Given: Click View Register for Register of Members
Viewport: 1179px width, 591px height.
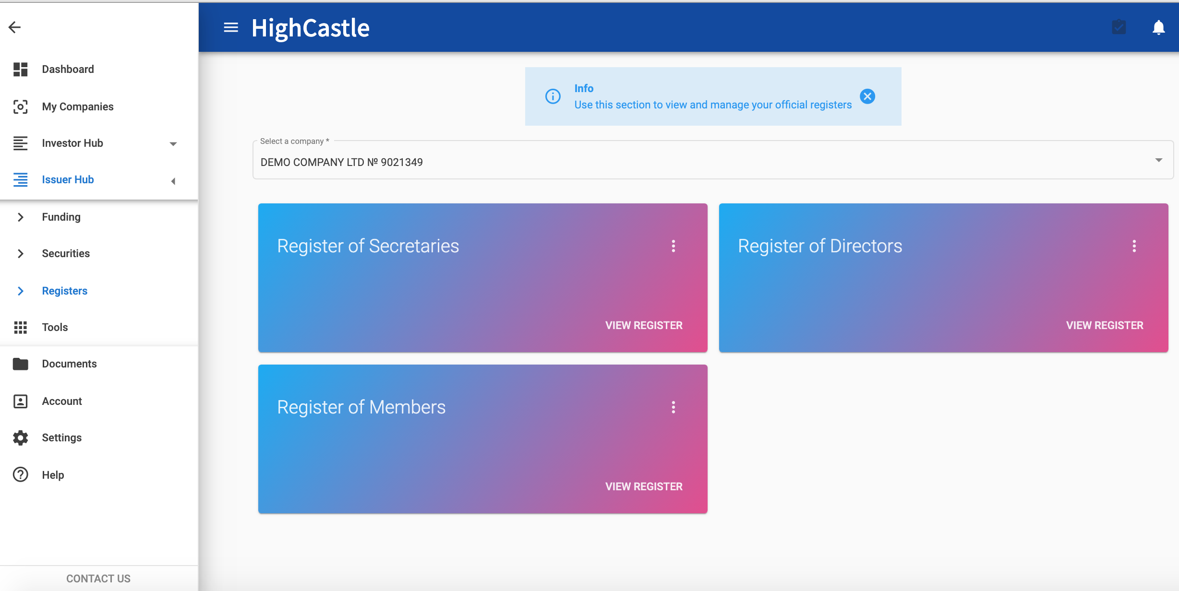Looking at the screenshot, I should pos(643,486).
